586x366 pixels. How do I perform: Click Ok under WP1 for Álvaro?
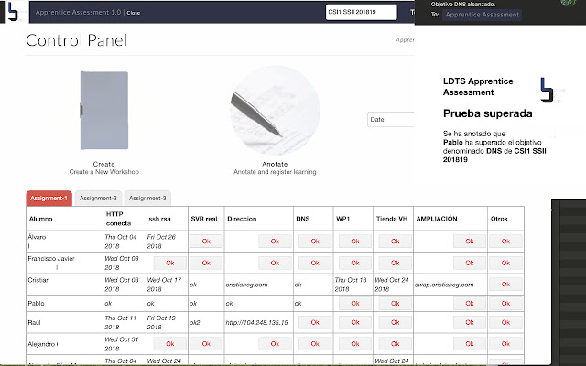355,242
